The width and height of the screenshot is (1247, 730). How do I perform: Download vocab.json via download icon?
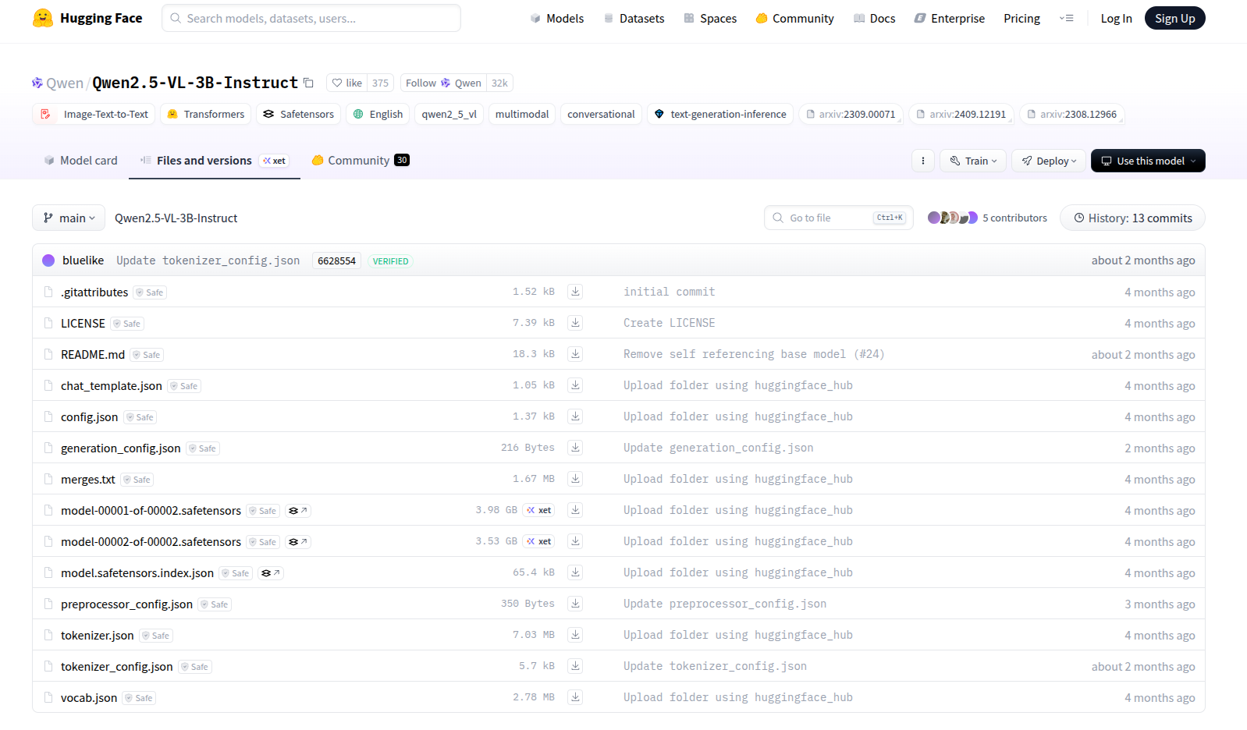(x=575, y=697)
